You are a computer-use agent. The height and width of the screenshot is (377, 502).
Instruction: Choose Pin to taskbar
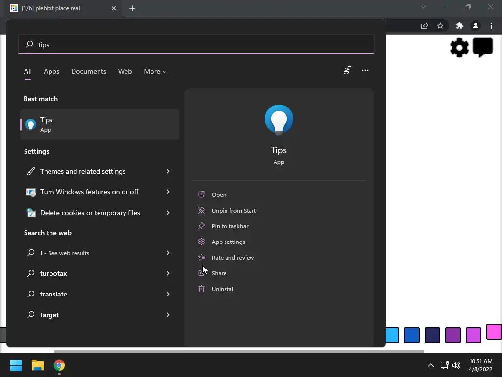[x=230, y=226]
